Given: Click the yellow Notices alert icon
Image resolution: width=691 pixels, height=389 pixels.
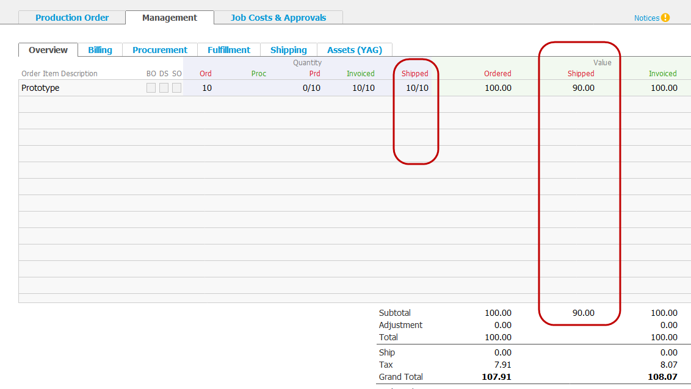Looking at the screenshot, I should point(665,18).
